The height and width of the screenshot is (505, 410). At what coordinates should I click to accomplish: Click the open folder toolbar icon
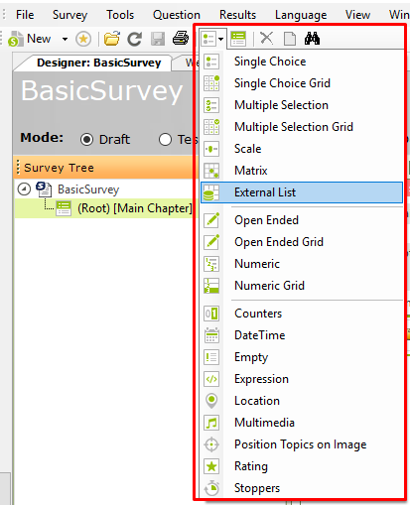coord(112,39)
